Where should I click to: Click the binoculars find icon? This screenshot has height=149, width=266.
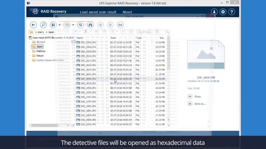click(x=90, y=25)
